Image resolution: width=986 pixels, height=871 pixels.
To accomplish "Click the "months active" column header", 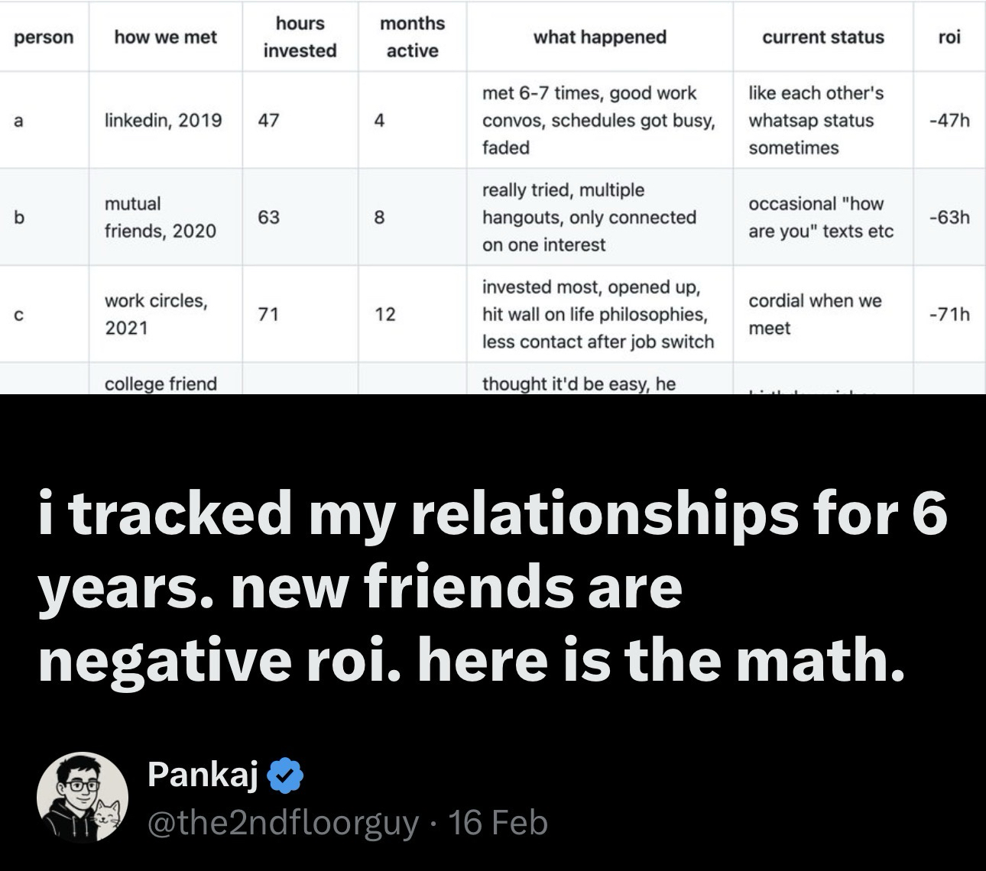I will [x=412, y=37].
